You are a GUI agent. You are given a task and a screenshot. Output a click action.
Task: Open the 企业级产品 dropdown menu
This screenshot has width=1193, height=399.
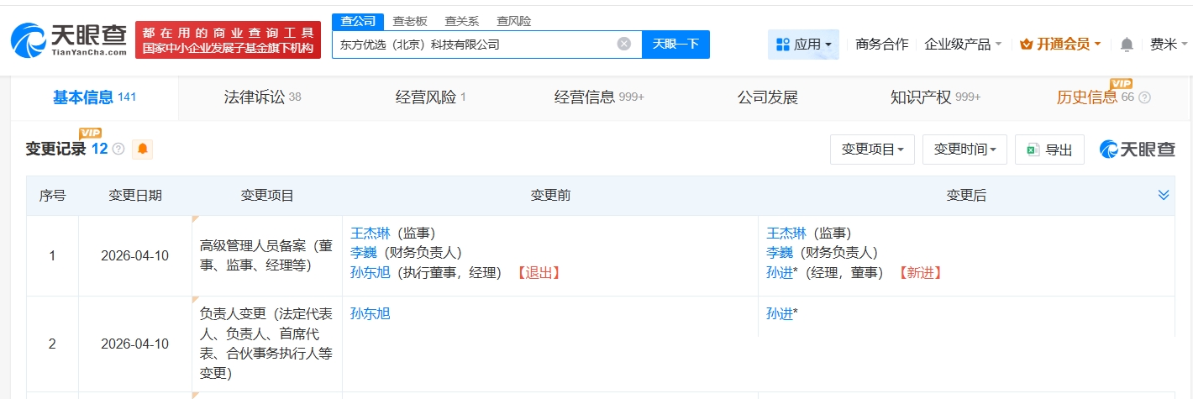click(963, 45)
